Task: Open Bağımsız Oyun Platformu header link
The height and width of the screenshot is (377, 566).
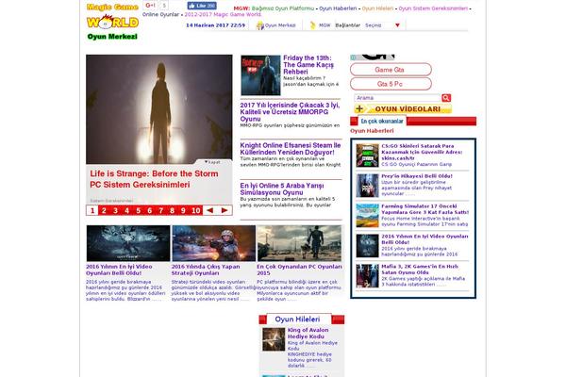Action: pyautogui.click(x=283, y=8)
